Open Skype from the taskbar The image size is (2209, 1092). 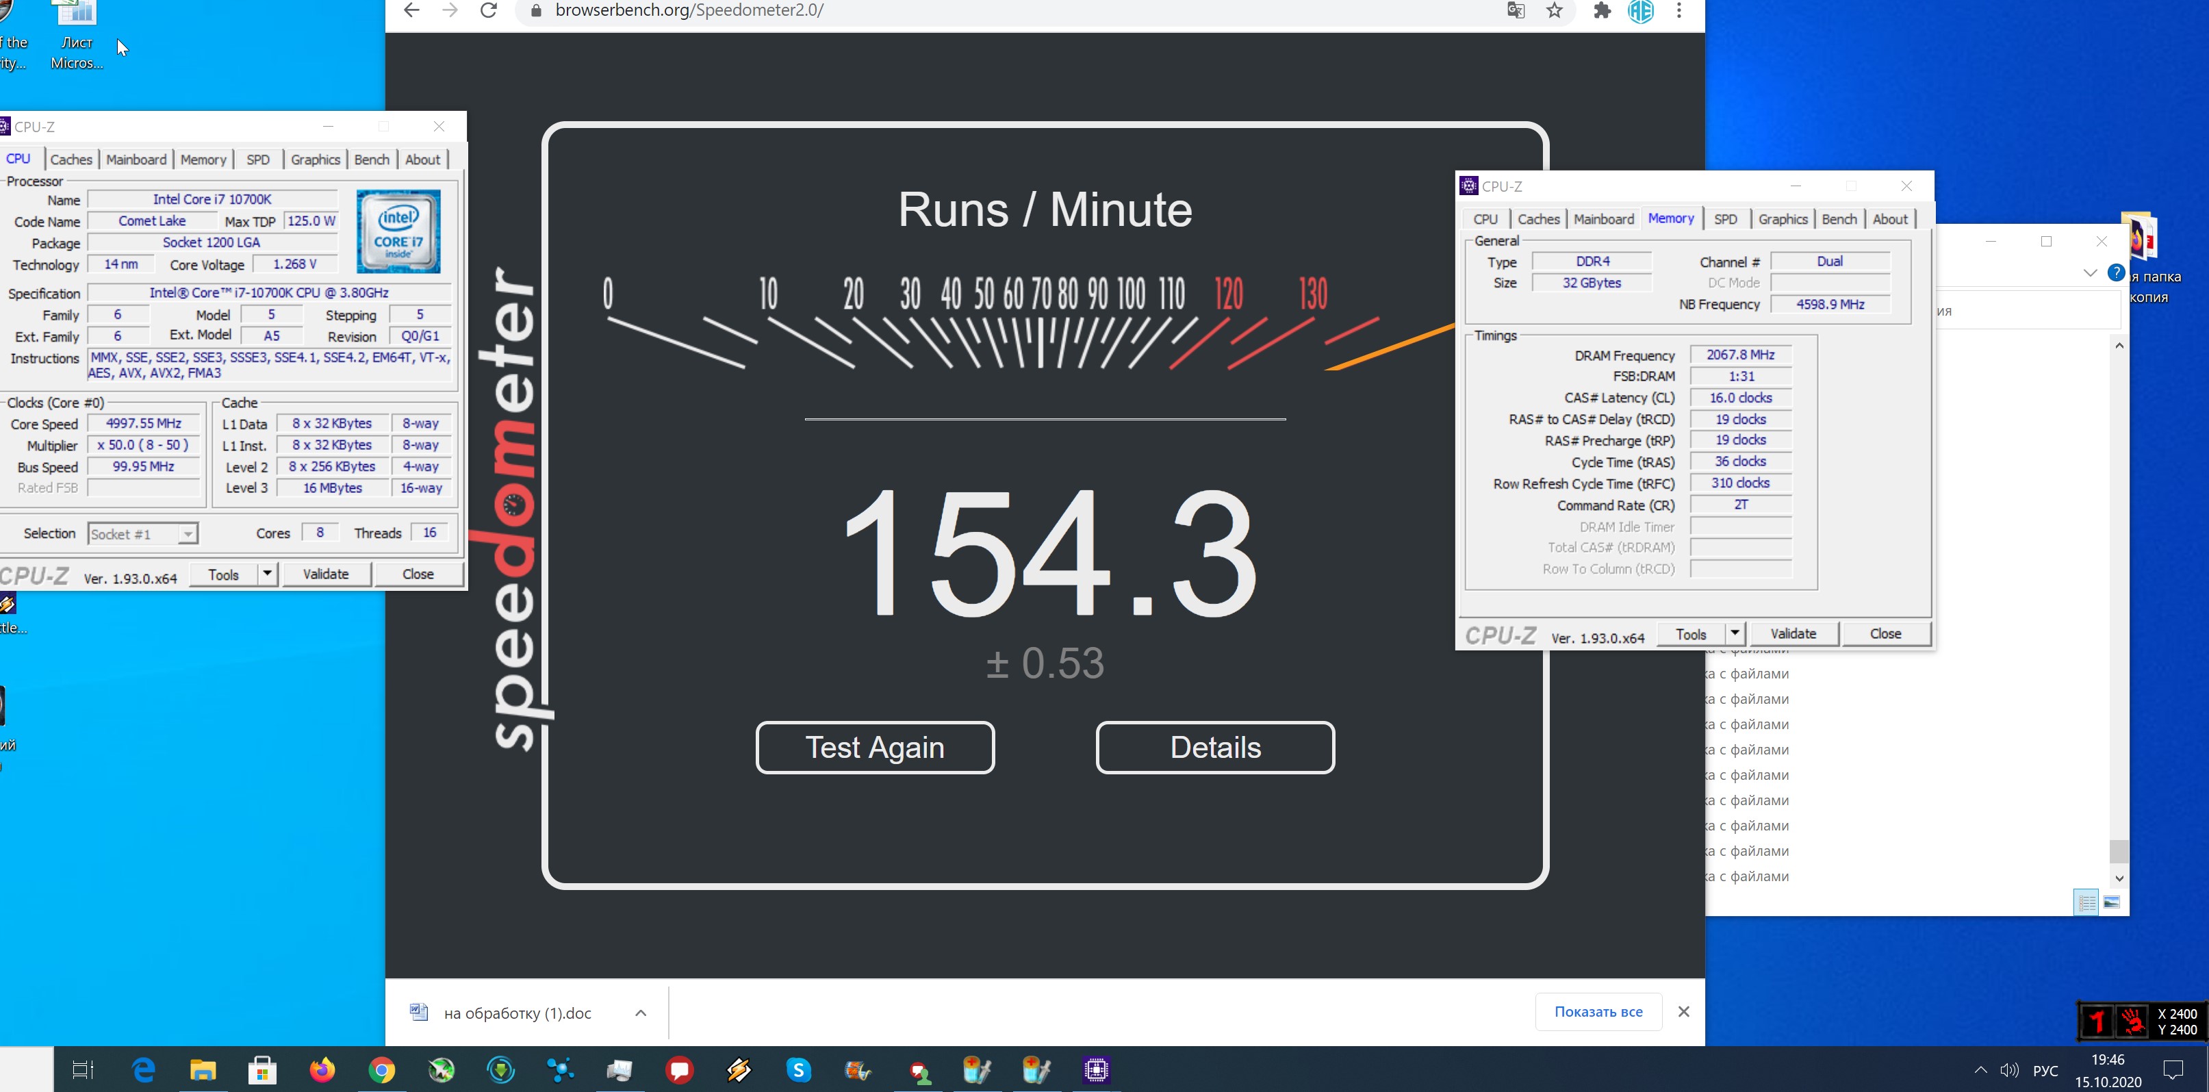point(798,1069)
